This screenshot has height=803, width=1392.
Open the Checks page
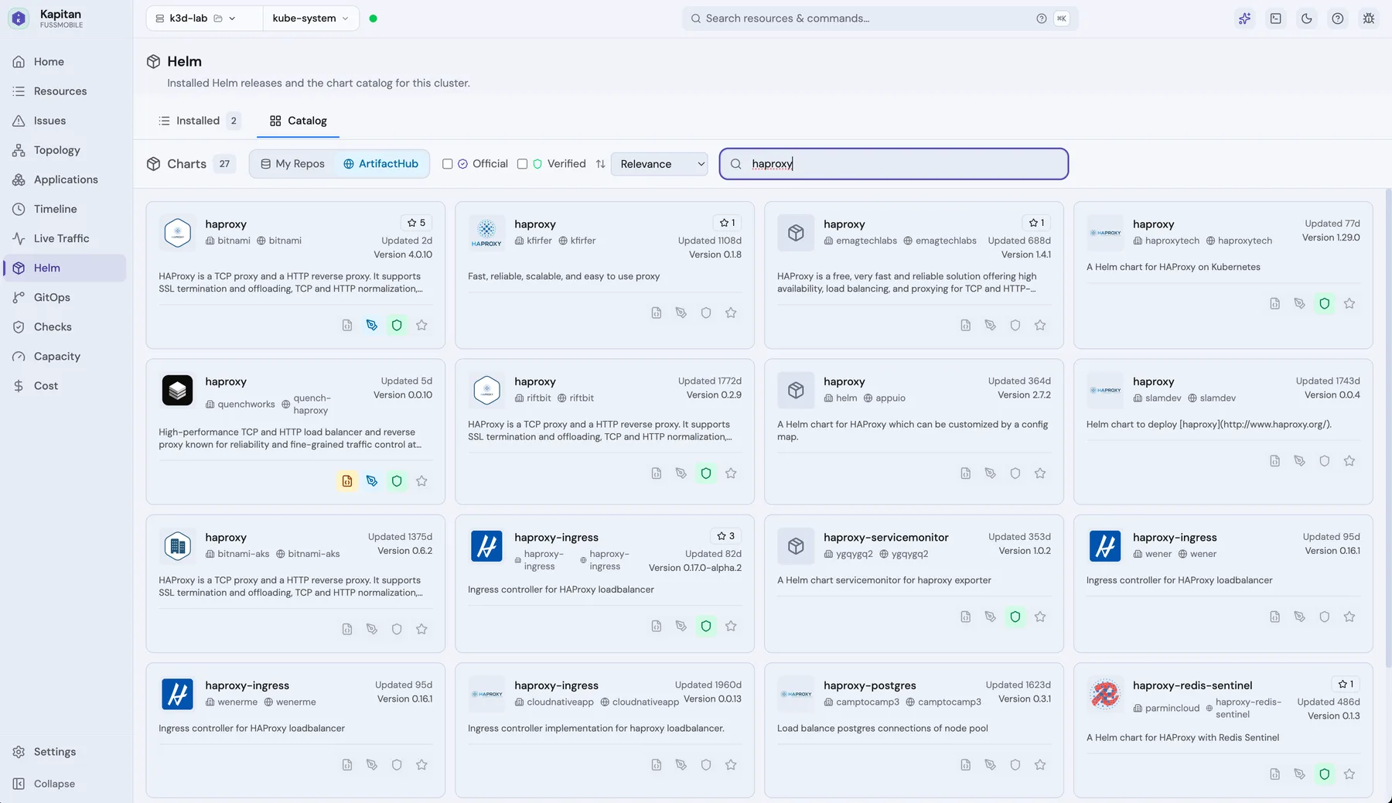pyautogui.click(x=65, y=326)
